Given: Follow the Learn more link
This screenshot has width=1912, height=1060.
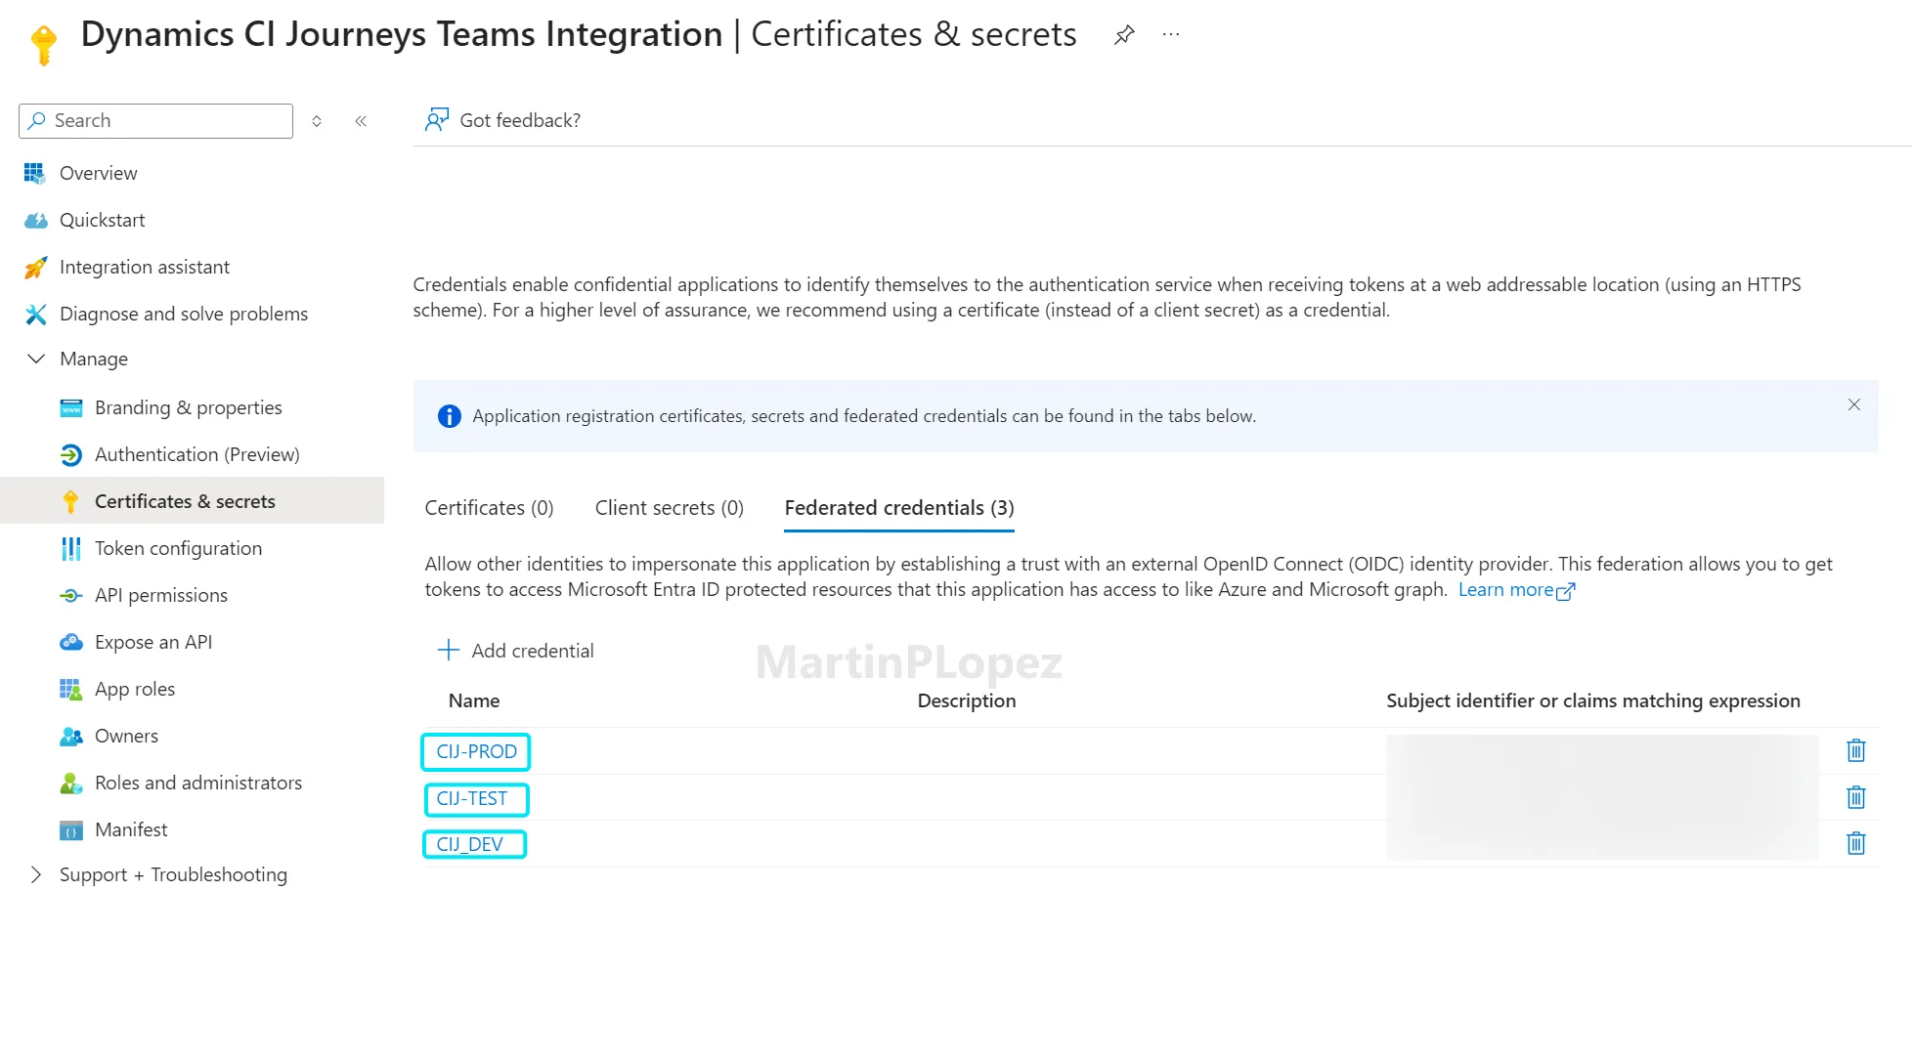Looking at the screenshot, I should point(1516,590).
